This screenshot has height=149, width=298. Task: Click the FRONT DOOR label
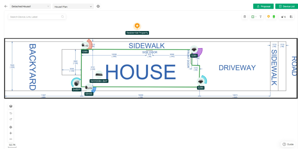pyautogui.click(x=188, y=59)
